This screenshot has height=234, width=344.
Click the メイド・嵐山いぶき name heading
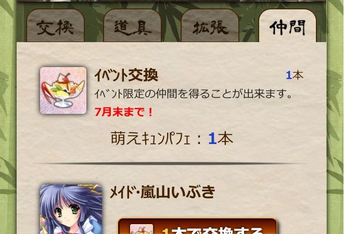(x=162, y=192)
